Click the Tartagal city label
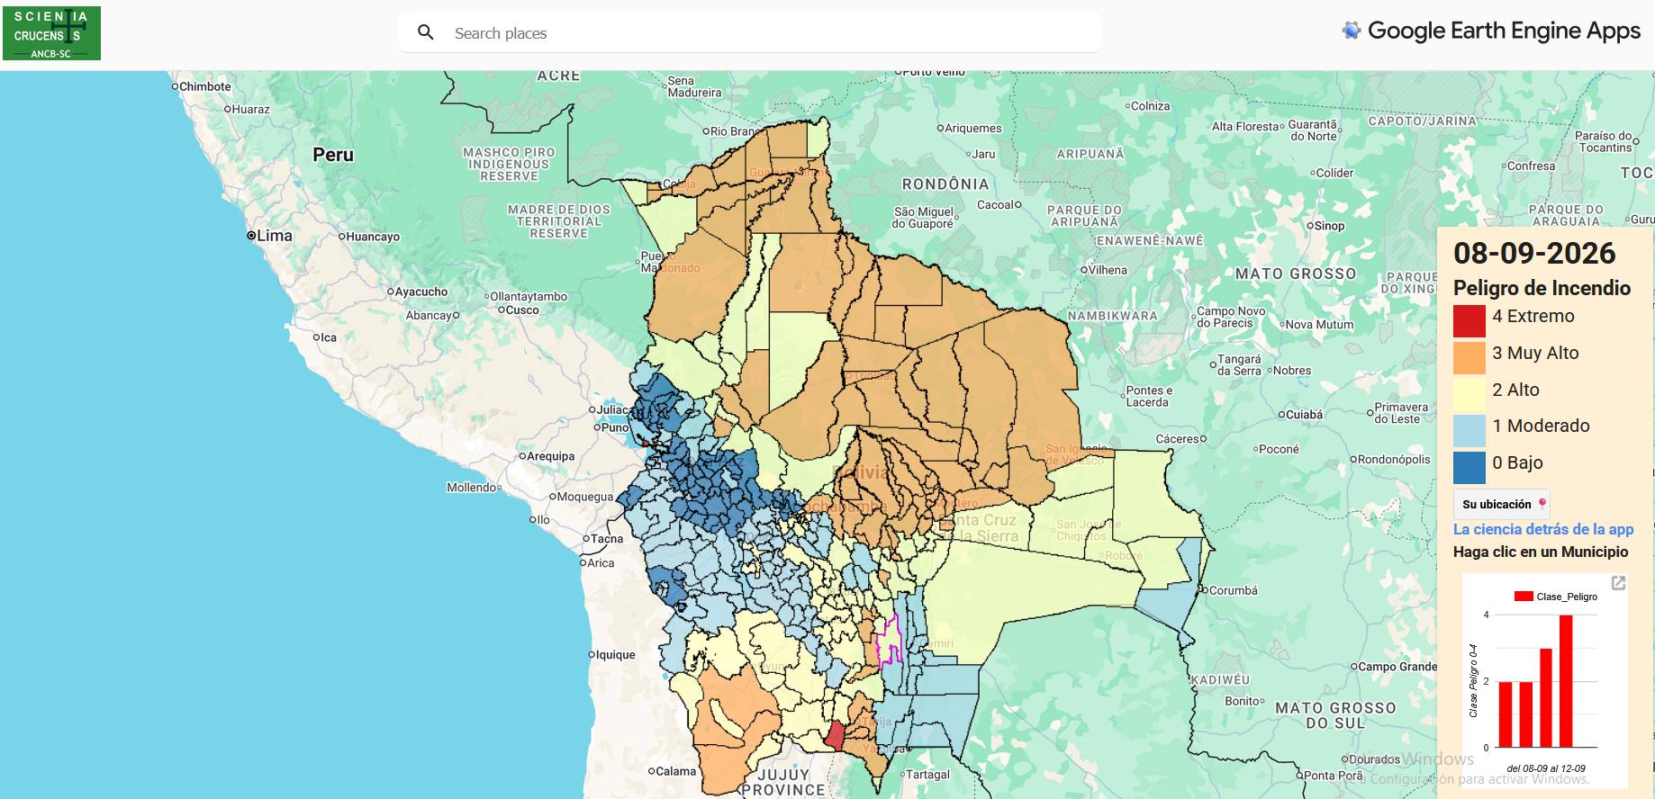The width and height of the screenshot is (1655, 799). pyautogui.click(x=927, y=775)
